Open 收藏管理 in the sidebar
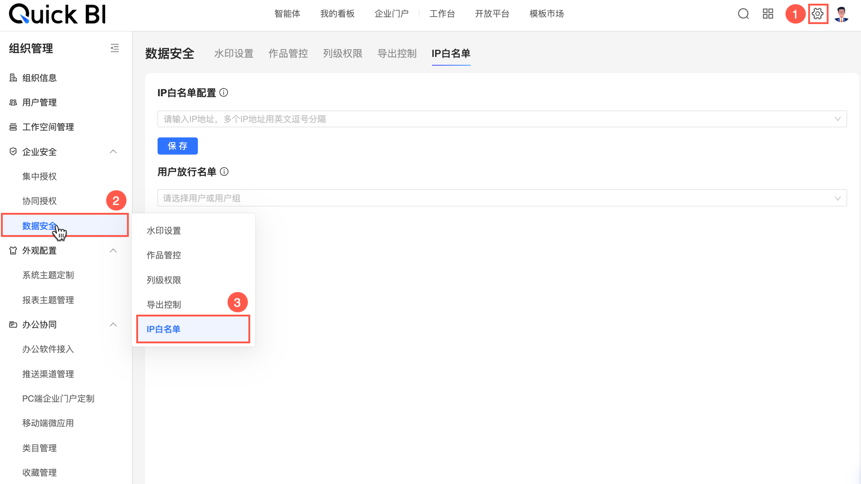 pos(39,472)
